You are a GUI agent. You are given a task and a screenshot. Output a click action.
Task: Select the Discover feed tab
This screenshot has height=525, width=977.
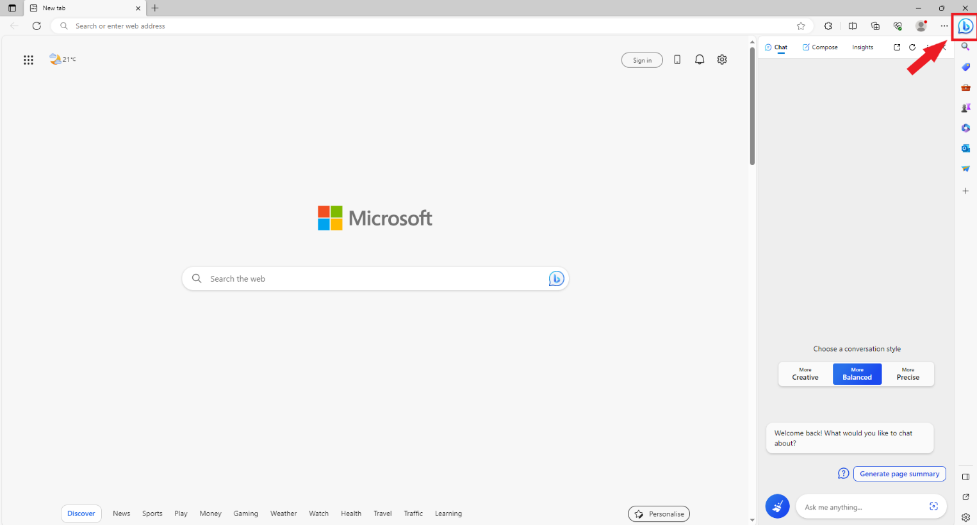pyautogui.click(x=81, y=513)
